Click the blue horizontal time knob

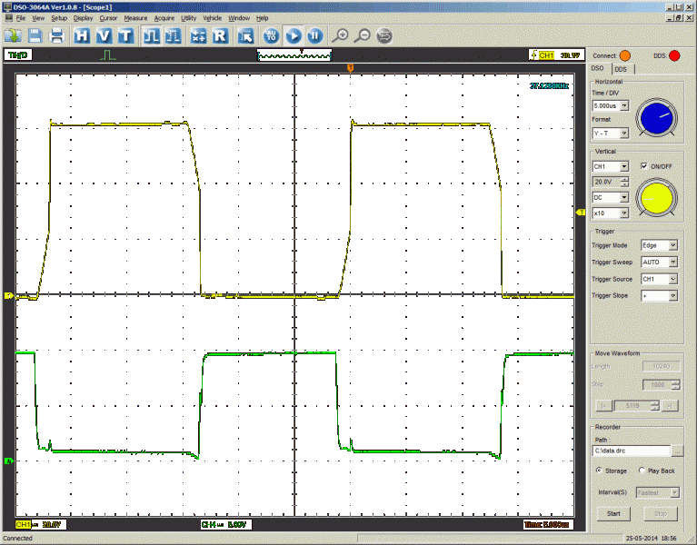pyautogui.click(x=656, y=116)
